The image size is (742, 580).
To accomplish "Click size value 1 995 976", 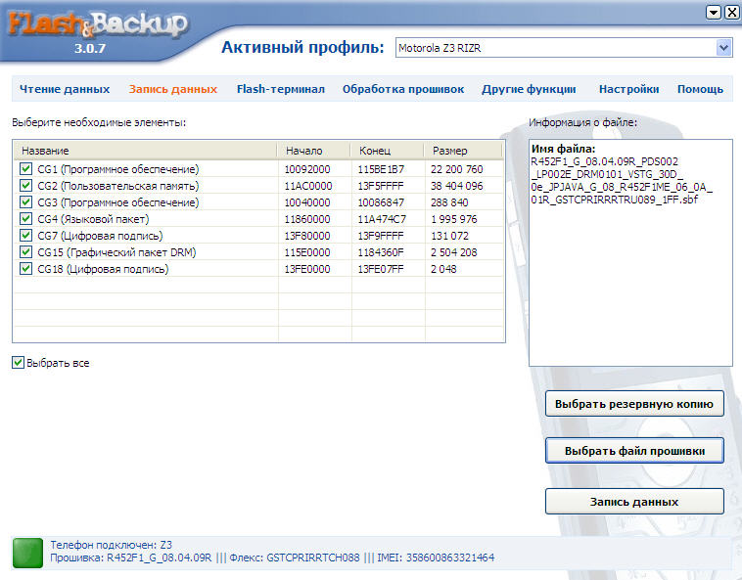I will click(454, 219).
